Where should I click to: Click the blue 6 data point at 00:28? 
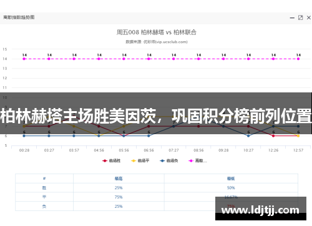coord(24,136)
